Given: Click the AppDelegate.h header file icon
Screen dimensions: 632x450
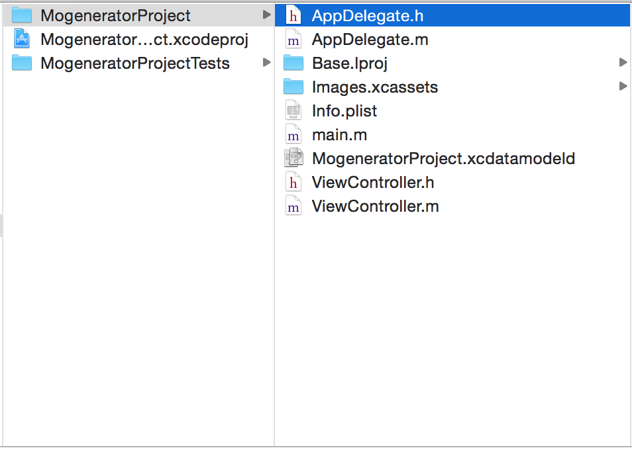Looking at the screenshot, I should 293,15.
